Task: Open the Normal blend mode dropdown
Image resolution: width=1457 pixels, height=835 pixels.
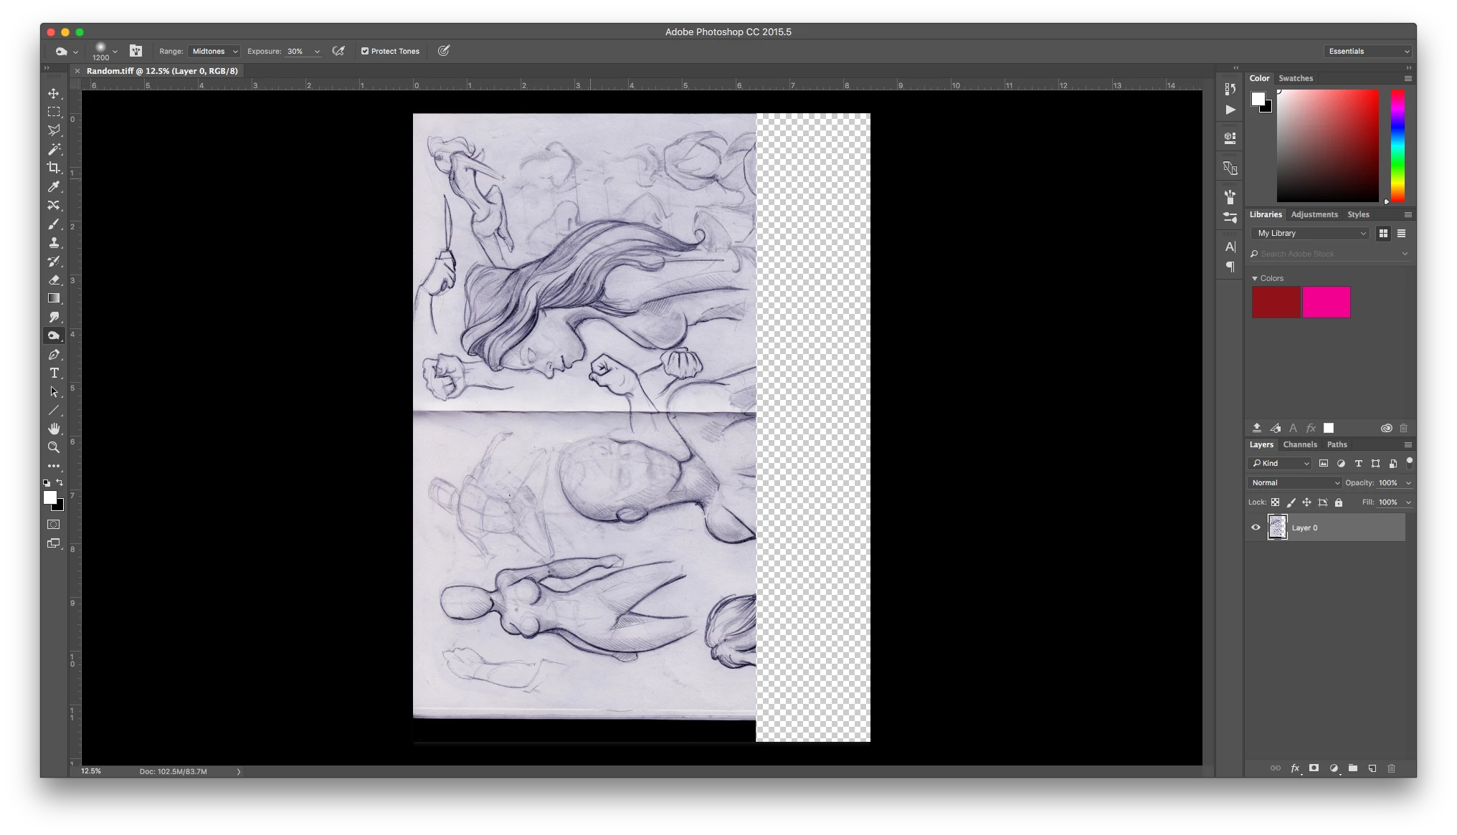Action: pos(1294,482)
